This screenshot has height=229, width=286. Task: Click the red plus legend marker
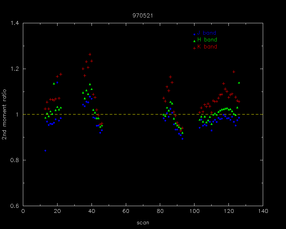click(194, 48)
